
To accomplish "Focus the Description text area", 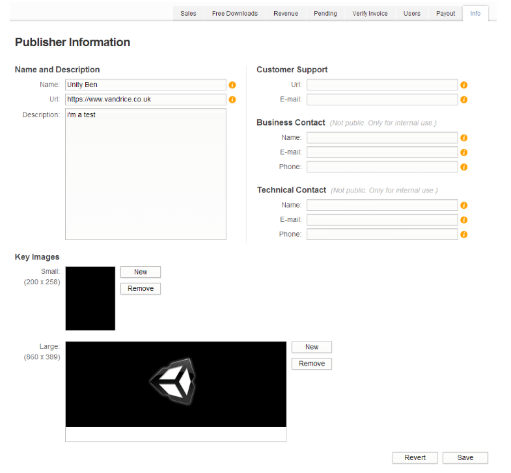I will pos(146,174).
